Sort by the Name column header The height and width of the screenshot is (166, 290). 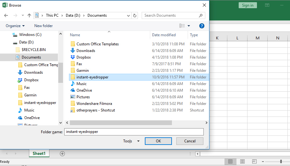75,35
